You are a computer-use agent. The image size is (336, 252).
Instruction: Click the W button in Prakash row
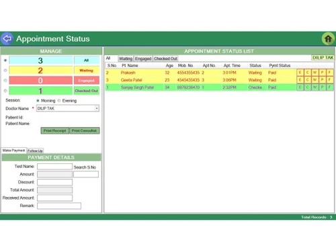314,73
